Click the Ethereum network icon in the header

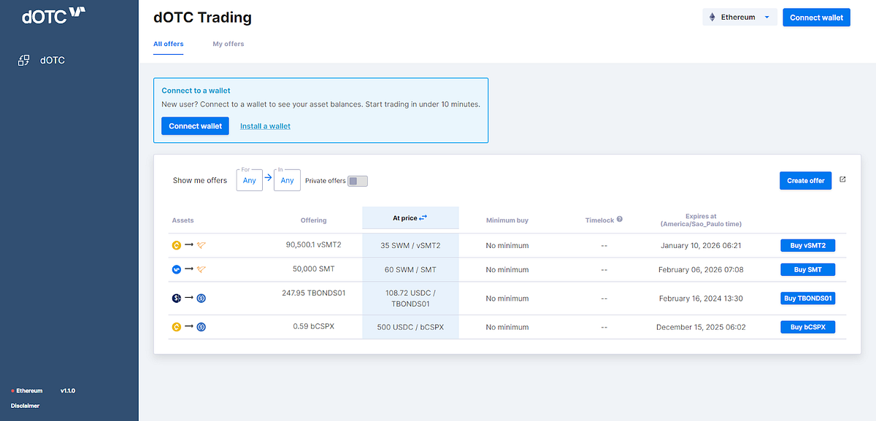714,17
